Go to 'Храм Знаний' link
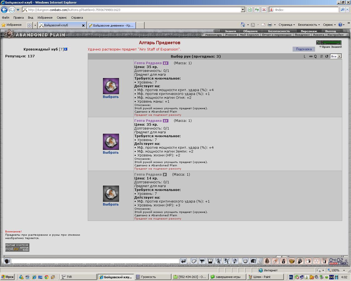This screenshot has height=281, width=351. tap(332, 47)
